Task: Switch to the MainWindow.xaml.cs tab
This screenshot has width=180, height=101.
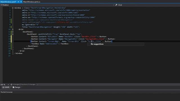Action: 32,2
